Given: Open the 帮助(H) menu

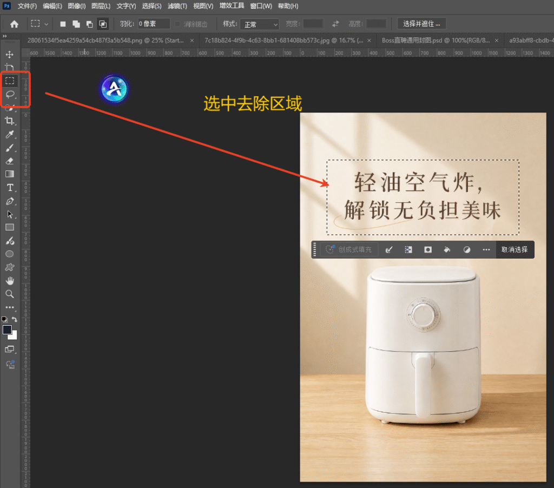Looking at the screenshot, I should pyautogui.click(x=288, y=6).
